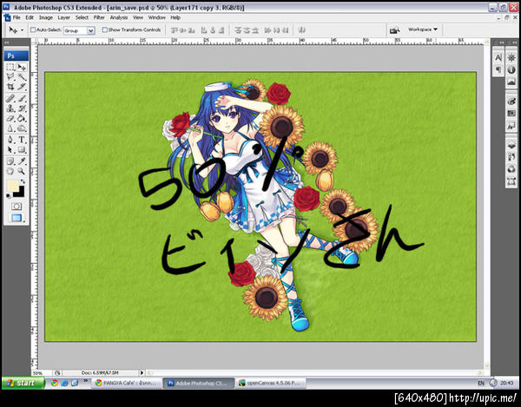Open the Filter menu
Screen dimensions: 521x407
coord(99,17)
